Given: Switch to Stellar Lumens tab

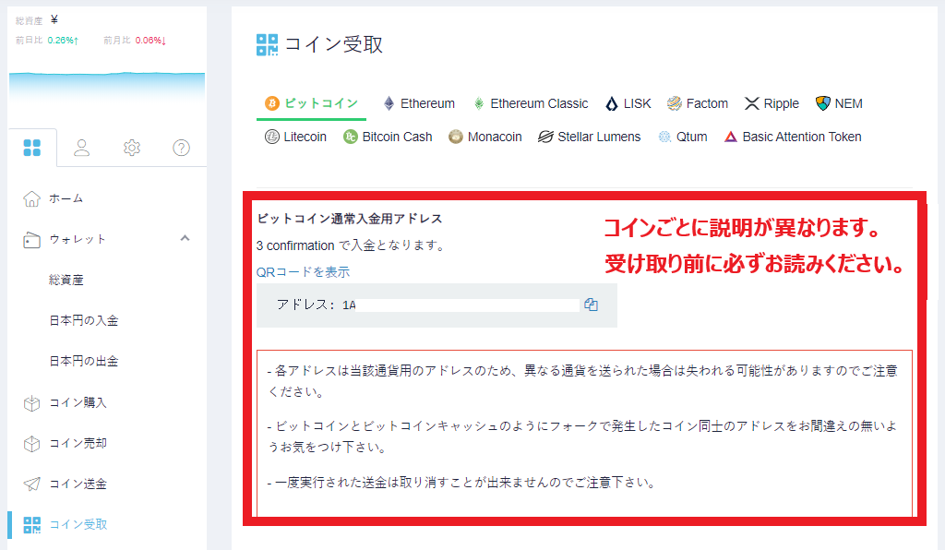Looking at the screenshot, I should [x=589, y=137].
